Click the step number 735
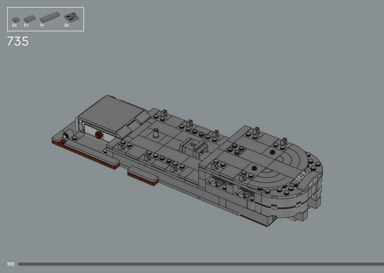The image size is (384, 273). click(x=18, y=41)
